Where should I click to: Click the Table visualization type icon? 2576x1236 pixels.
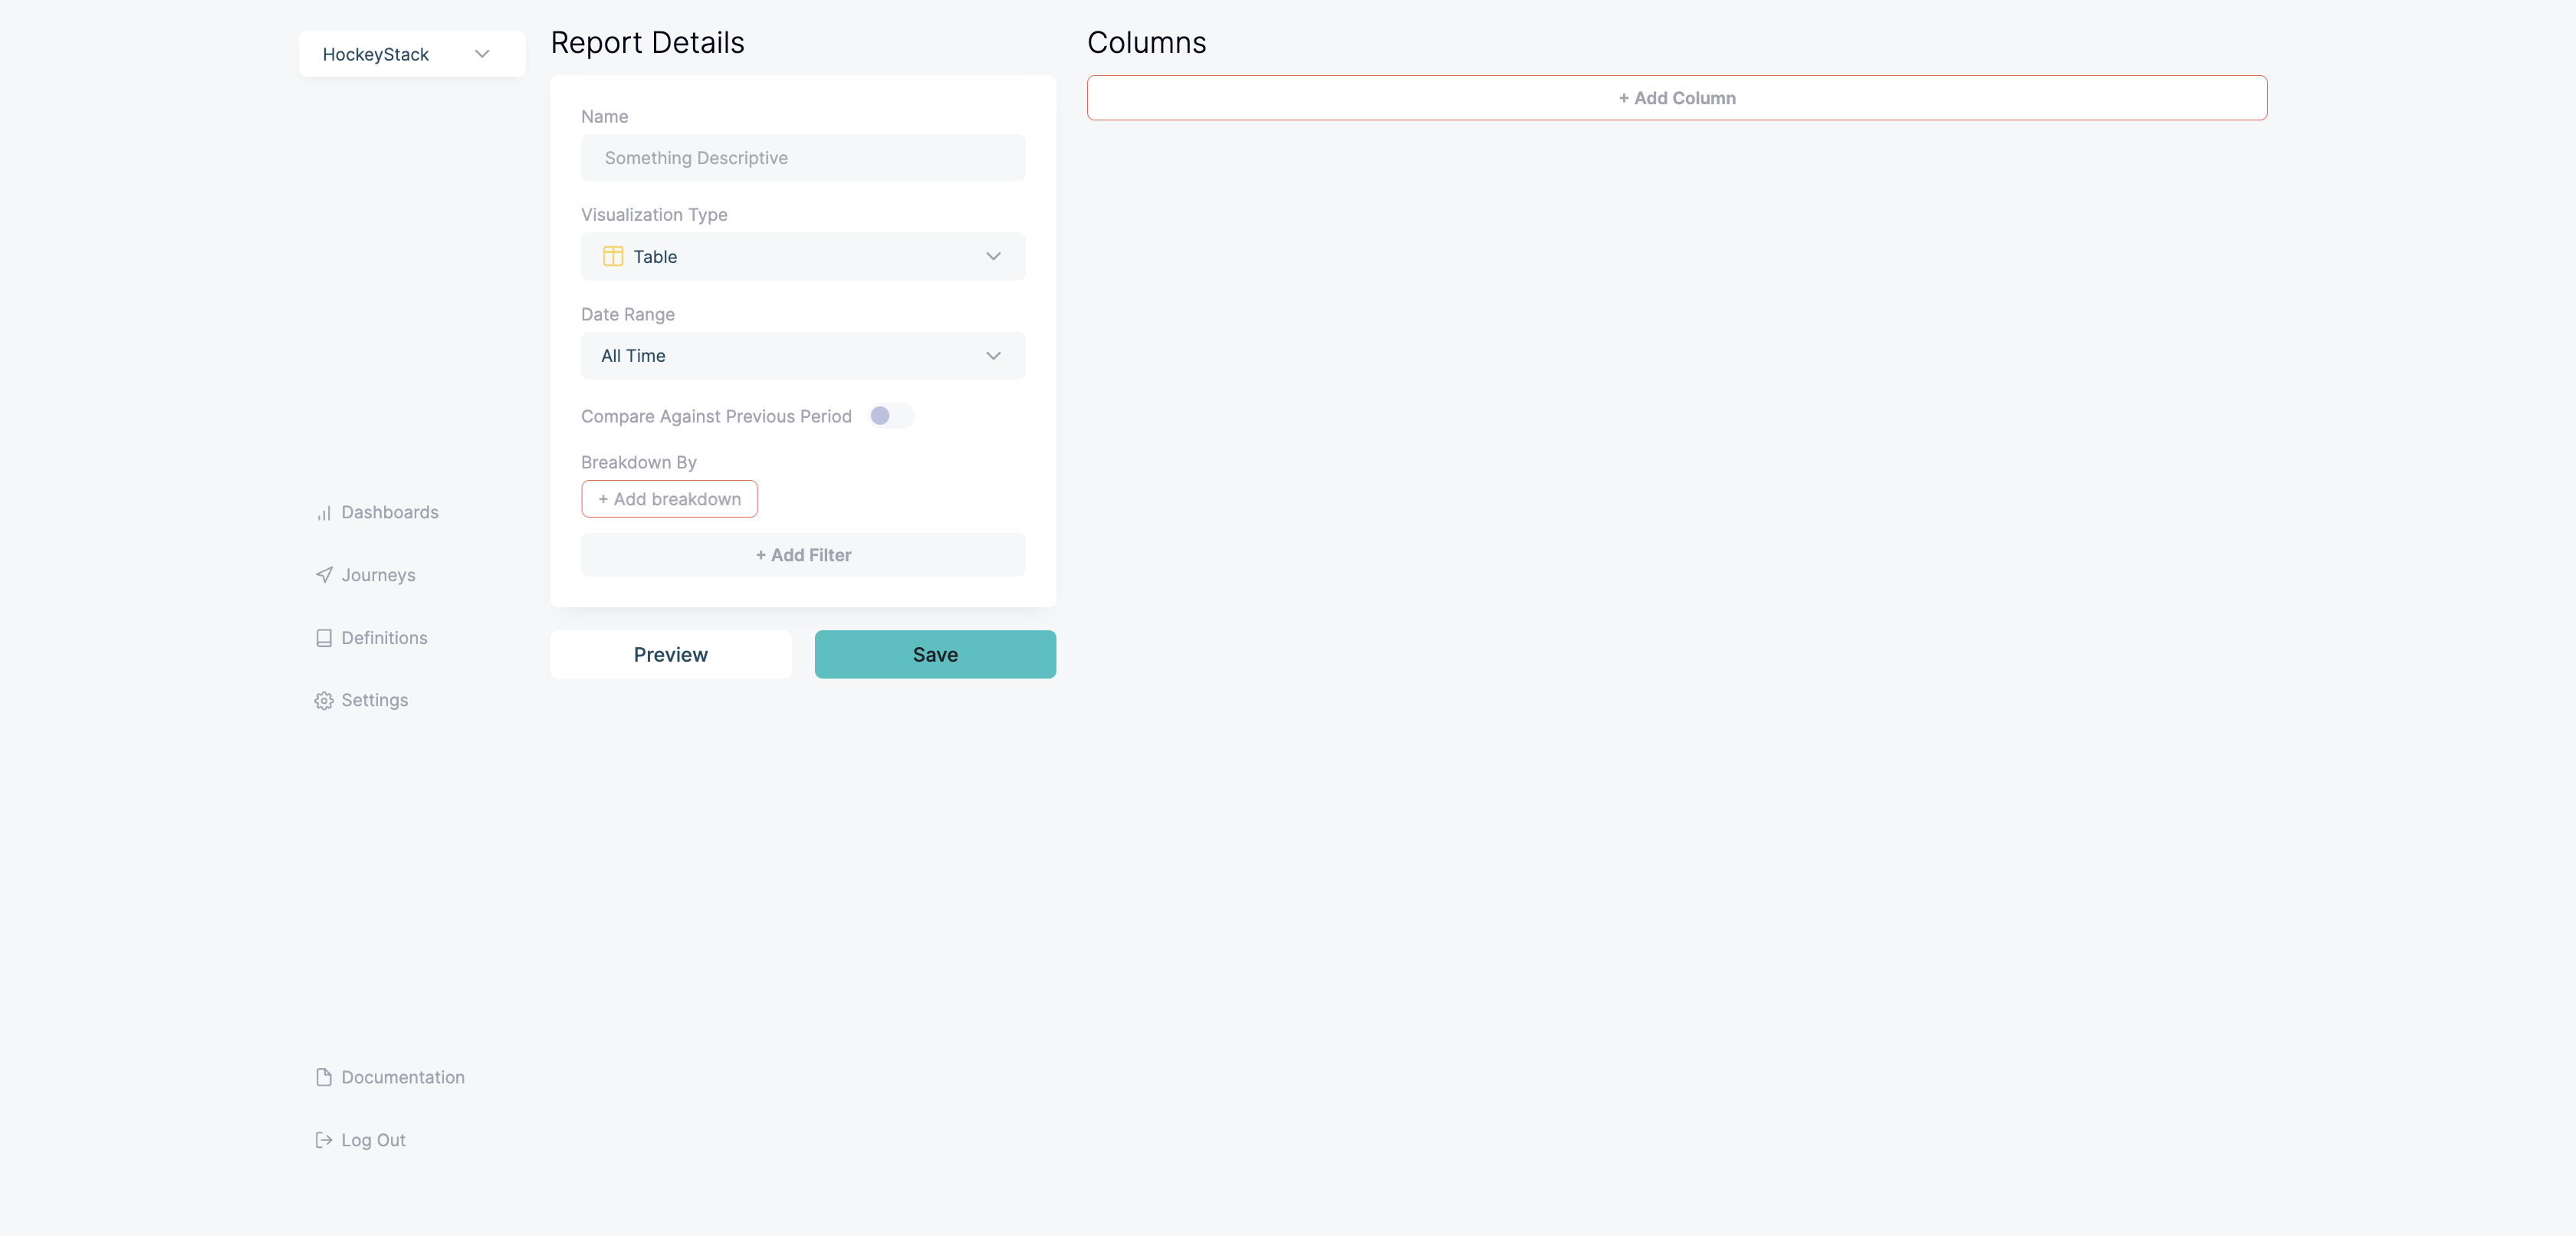point(613,255)
